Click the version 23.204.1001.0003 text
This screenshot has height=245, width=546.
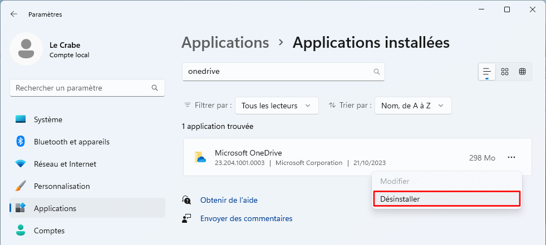(x=239, y=163)
